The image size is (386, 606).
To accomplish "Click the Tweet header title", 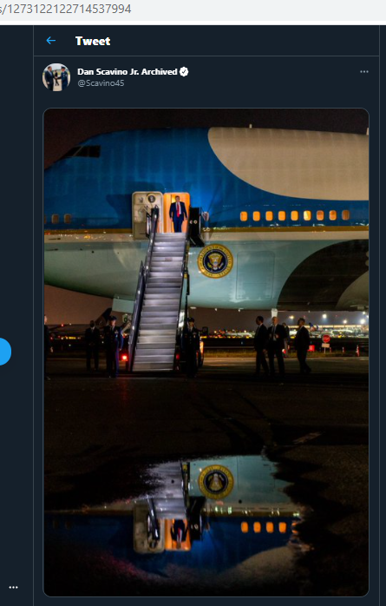I will pos(93,41).
